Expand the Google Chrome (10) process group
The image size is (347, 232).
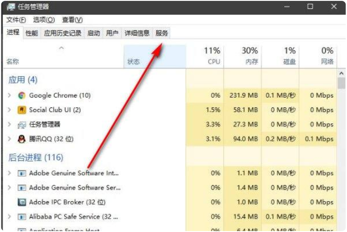pos(9,95)
